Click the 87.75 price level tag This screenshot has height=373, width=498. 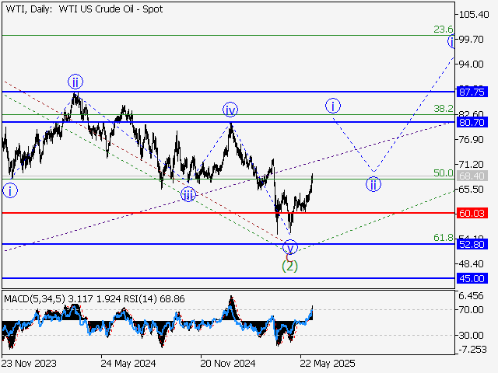(x=472, y=92)
